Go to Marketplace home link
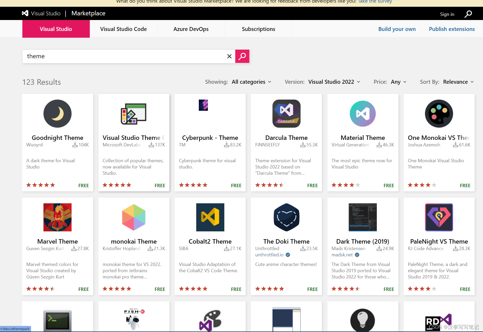The width and height of the screenshot is (483, 332). click(88, 13)
